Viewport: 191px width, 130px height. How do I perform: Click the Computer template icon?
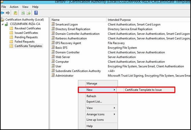[x=53, y=61]
